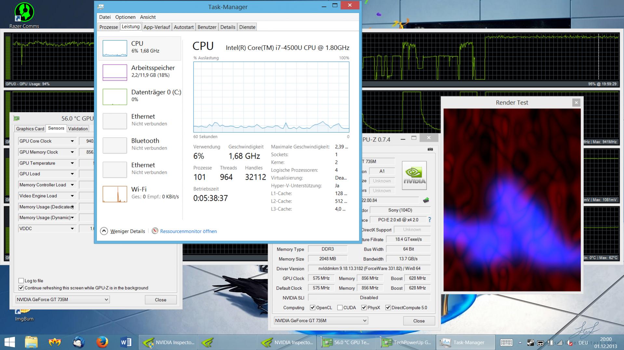Open Ressourcenmonitor öffnen link
The height and width of the screenshot is (350, 624).
[x=188, y=231]
